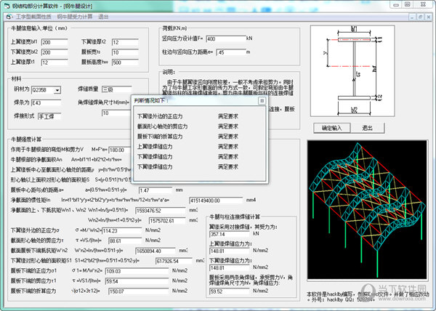Click the 惯性矩In value 415149400.00

coord(216,201)
